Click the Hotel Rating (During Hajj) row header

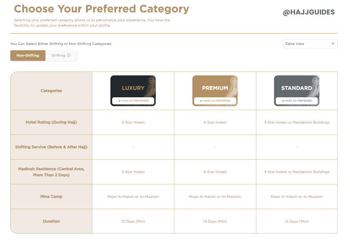tap(51, 122)
